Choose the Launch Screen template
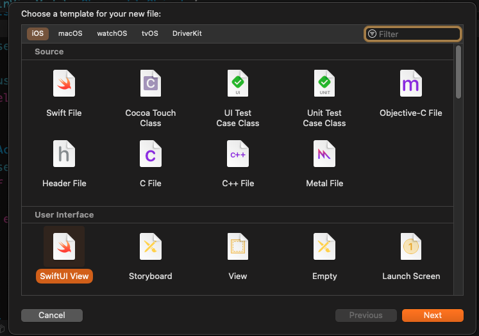The width and height of the screenshot is (479, 336). coord(410,246)
